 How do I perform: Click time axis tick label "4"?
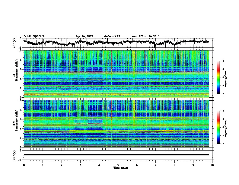(x=99, y=165)
